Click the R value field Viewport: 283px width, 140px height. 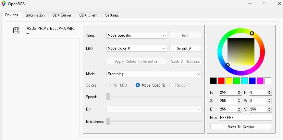tap(228, 92)
